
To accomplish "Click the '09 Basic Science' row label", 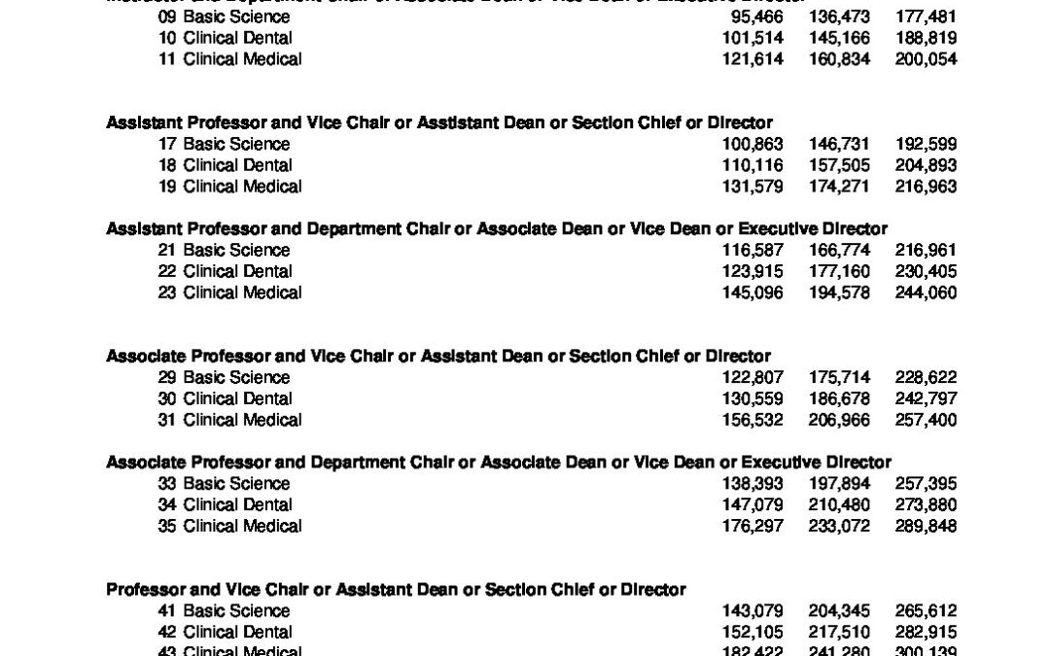I will click(224, 17).
